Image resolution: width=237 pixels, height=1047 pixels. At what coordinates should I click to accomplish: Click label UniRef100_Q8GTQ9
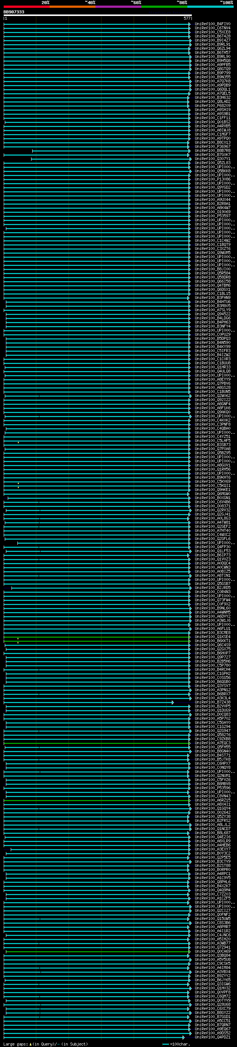tap(212, 69)
